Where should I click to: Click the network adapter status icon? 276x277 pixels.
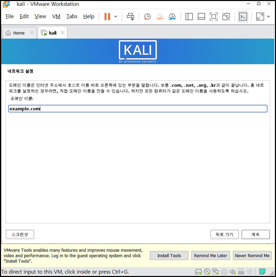click(216, 272)
